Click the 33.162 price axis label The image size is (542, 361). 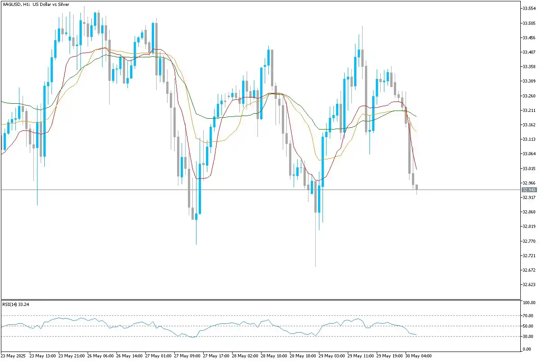coord(529,125)
